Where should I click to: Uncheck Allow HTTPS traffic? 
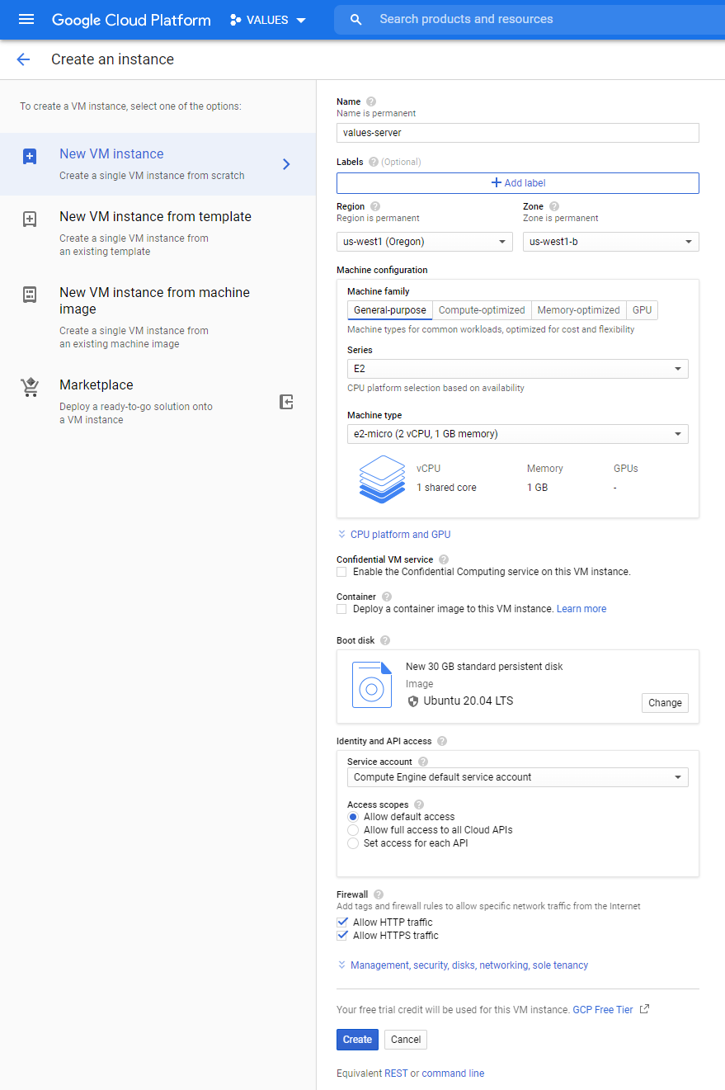(x=342, y=936)
